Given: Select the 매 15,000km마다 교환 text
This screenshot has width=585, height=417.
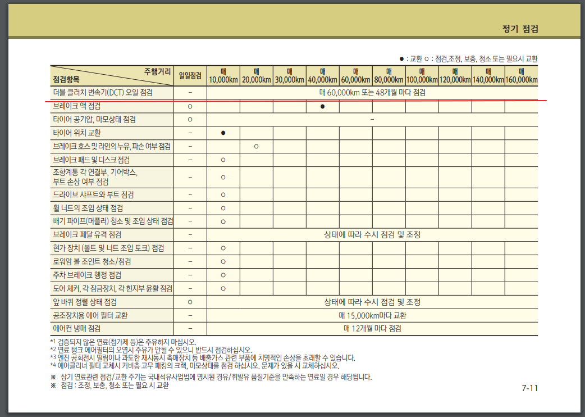Looking at the screenshot, I should 372,316.
